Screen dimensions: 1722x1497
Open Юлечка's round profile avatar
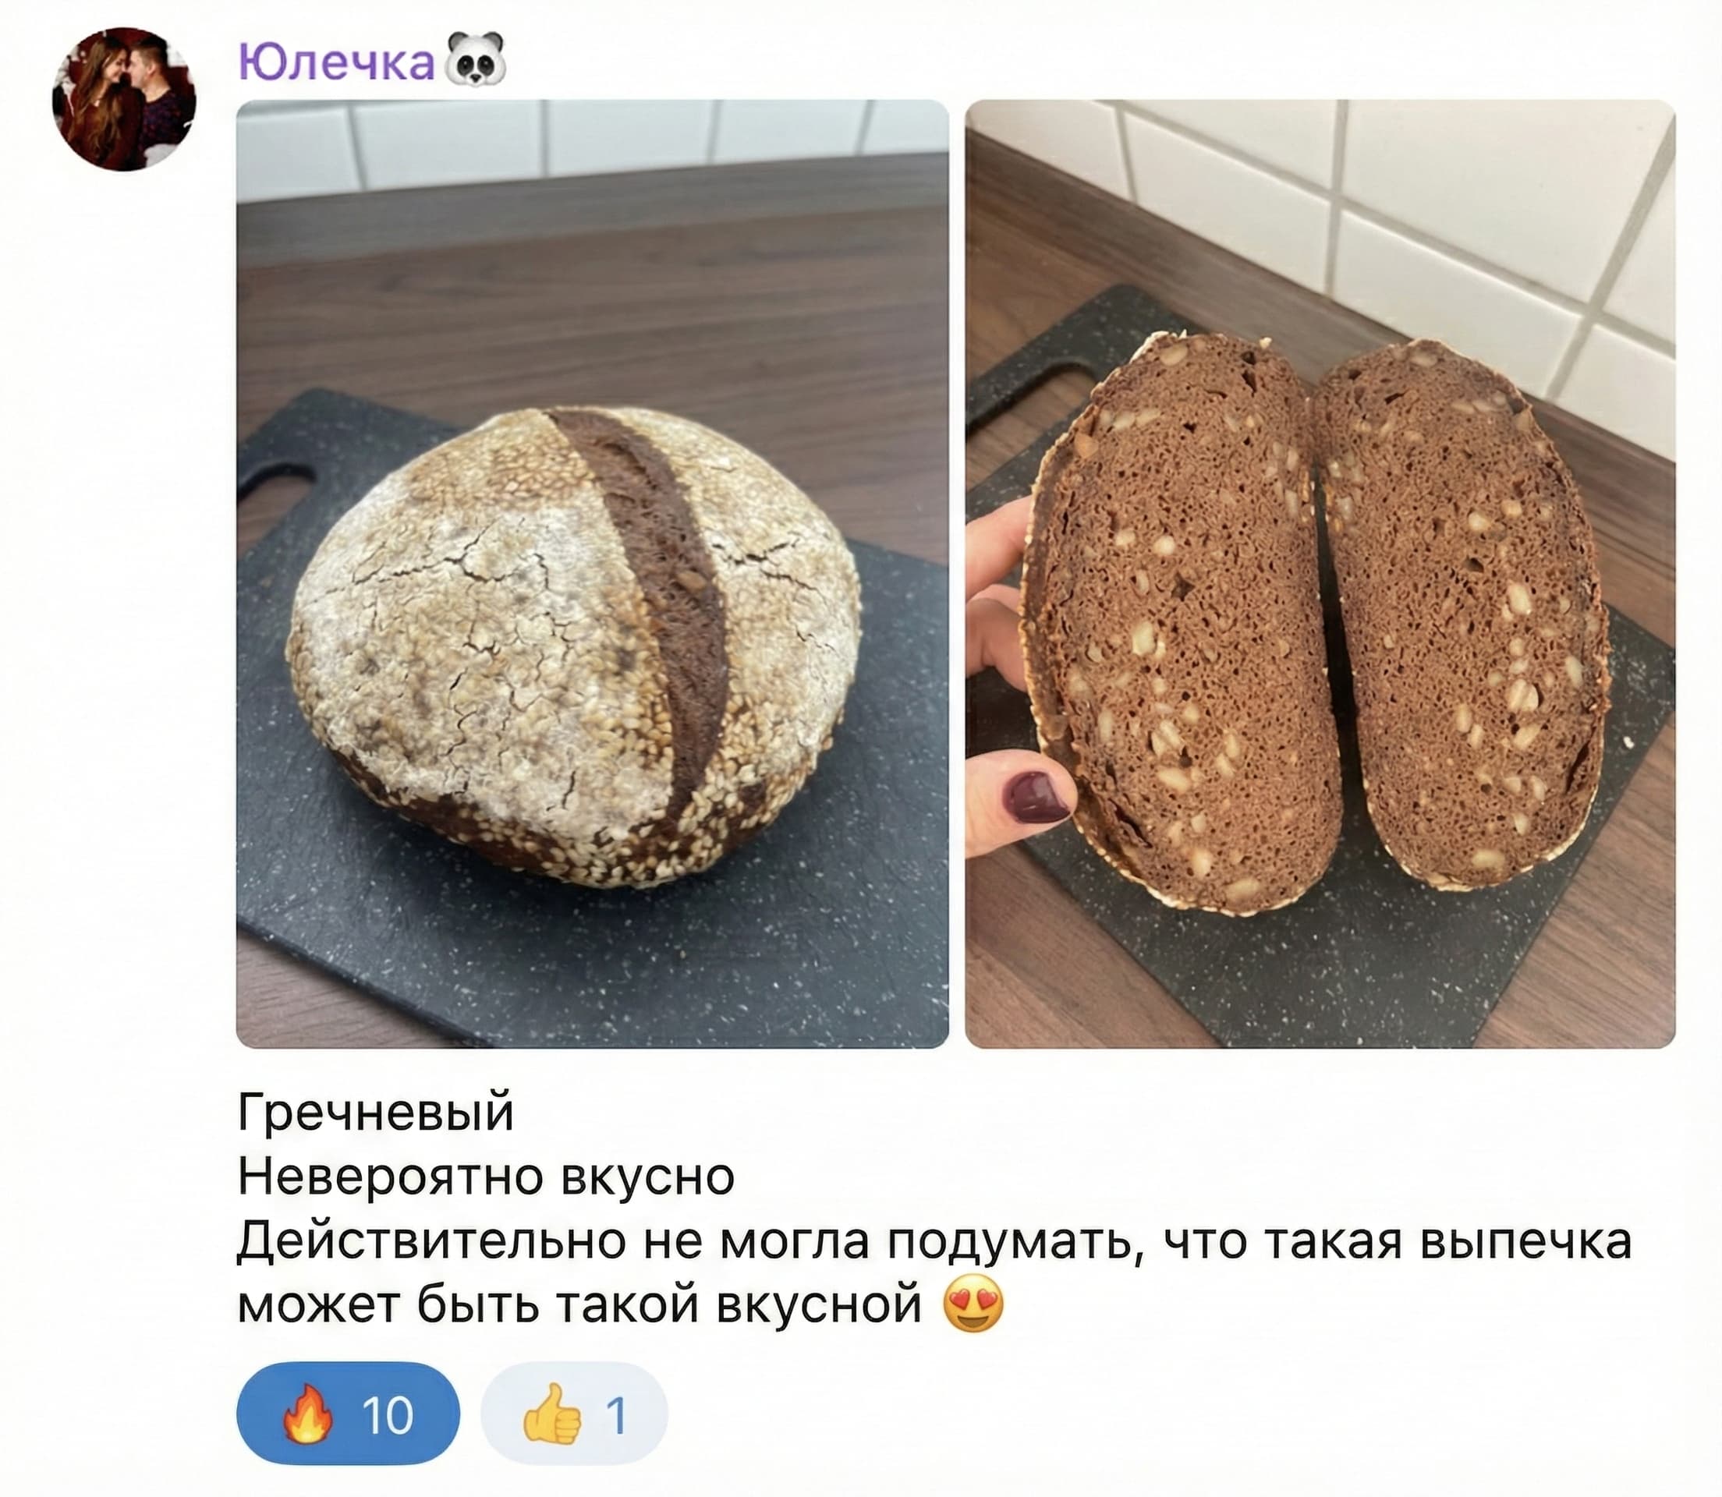point(124,98)
